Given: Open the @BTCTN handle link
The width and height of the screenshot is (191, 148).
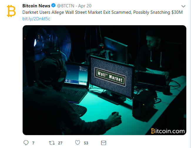Looking at the screenshot, I should (x=66, y=6).
